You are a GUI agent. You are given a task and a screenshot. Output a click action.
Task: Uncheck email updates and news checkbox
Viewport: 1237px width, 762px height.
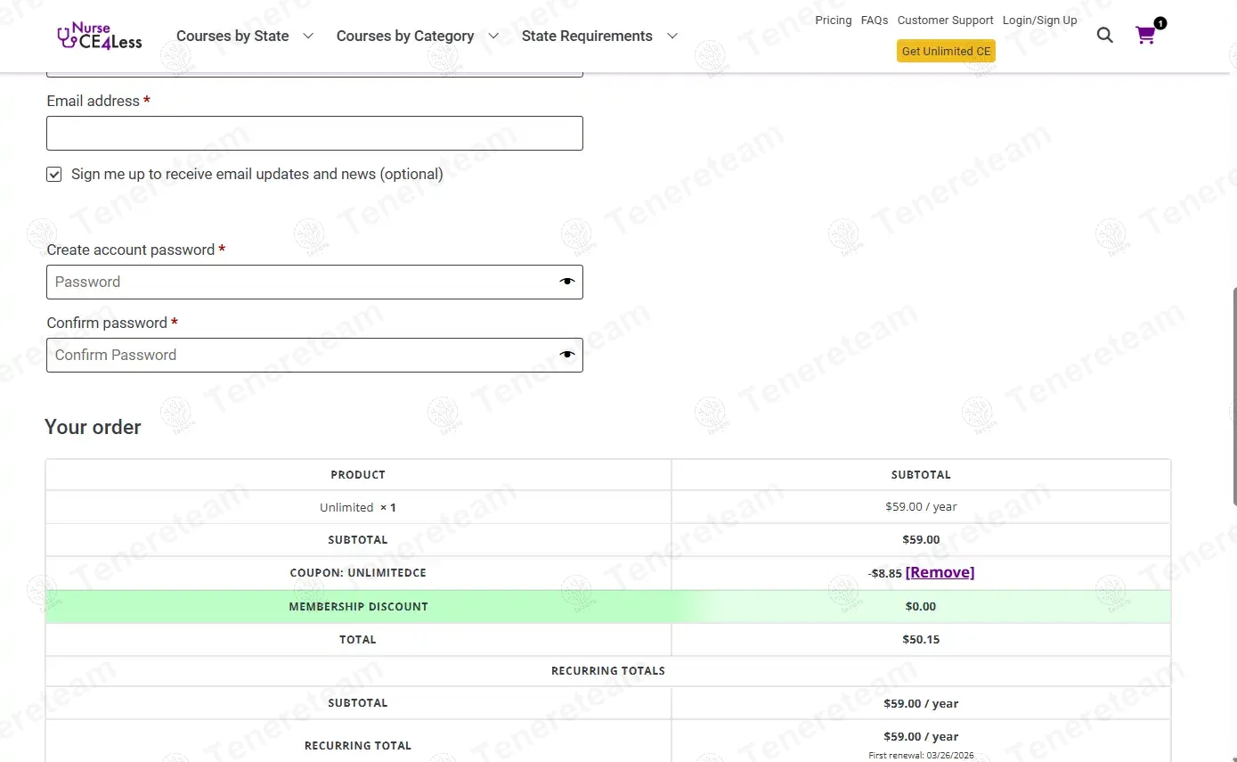[54, 175]
